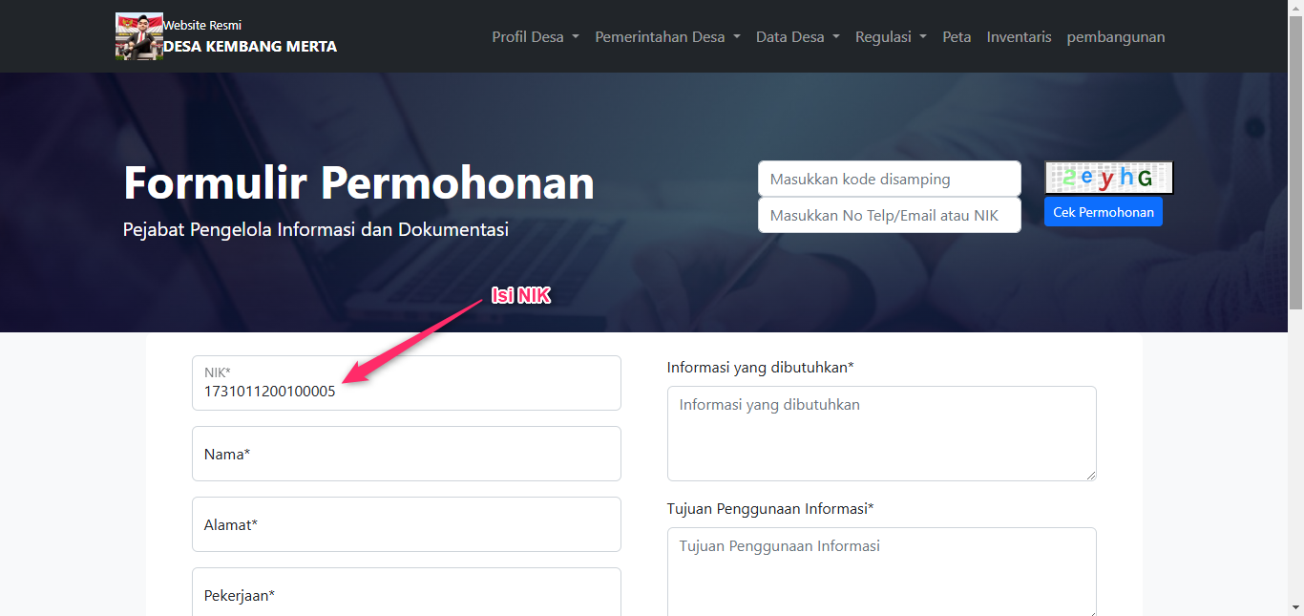This screenshot has width=1304, height=616.
Task: Select the Alamat input field
Action: (406, 524)
